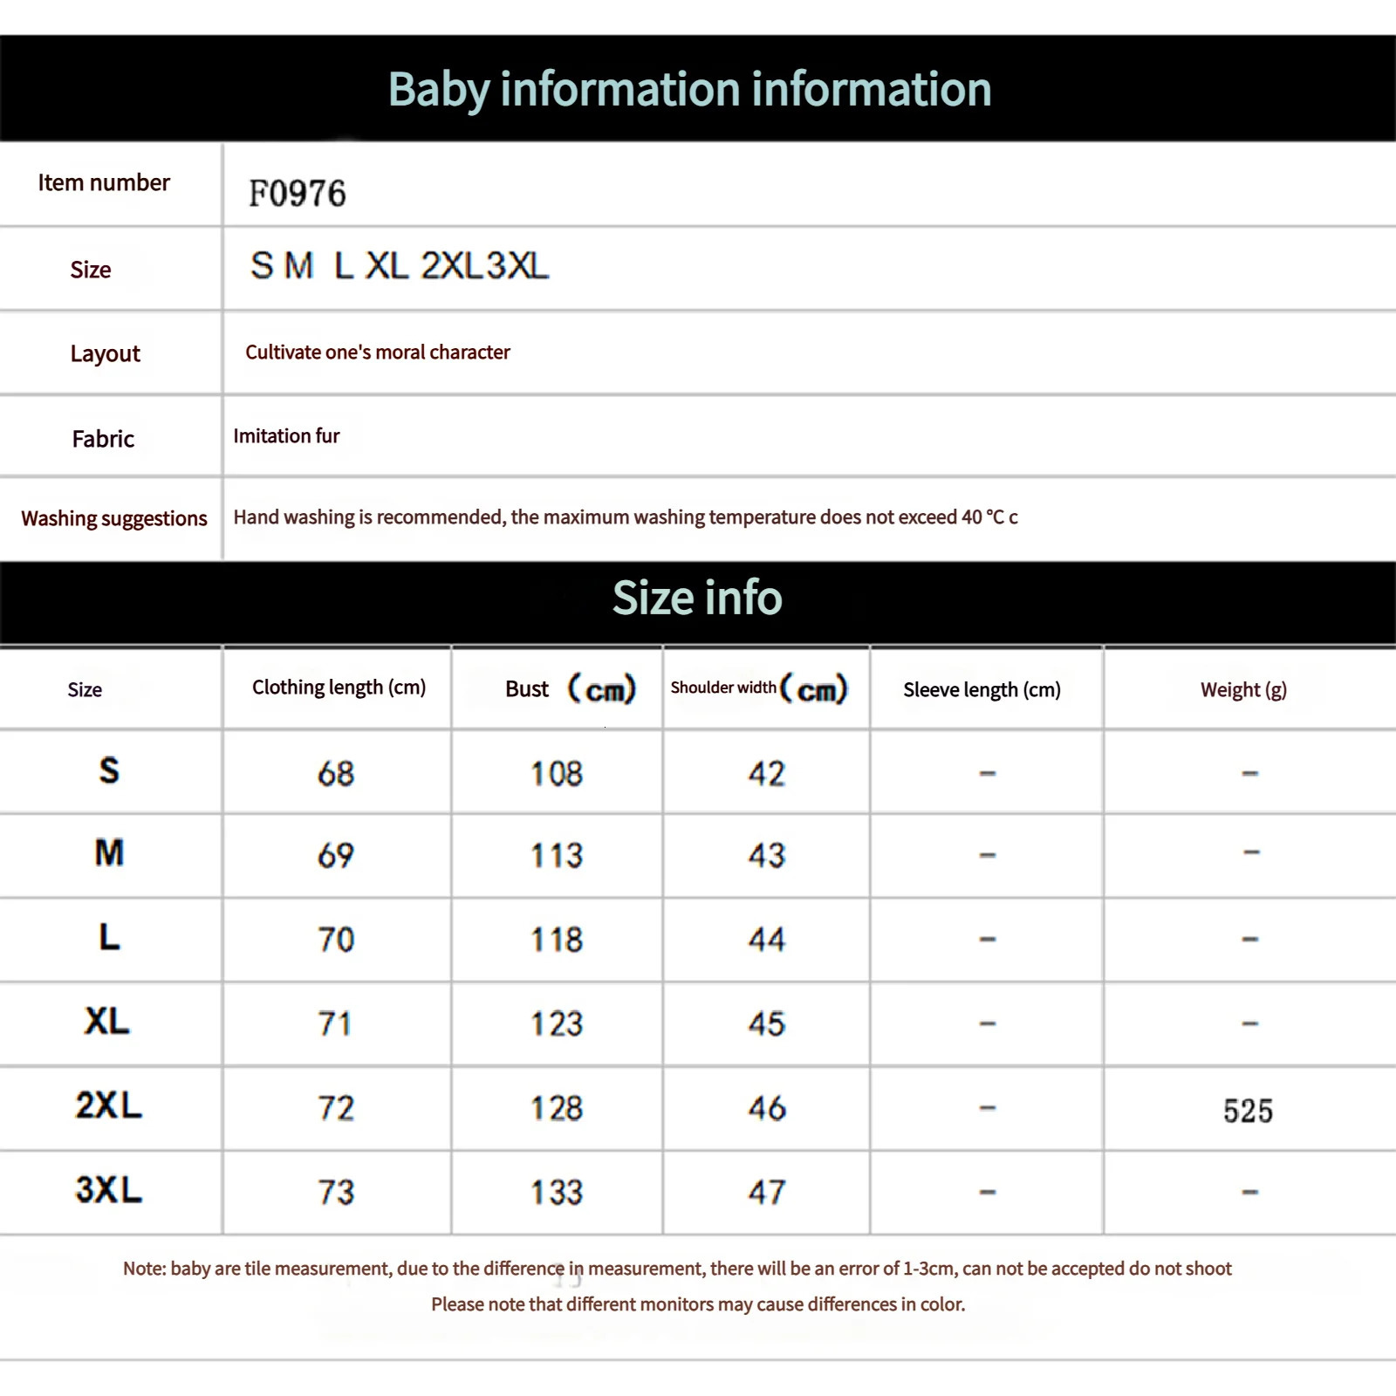
Task: Click the 525 weight value
Action: (1248, 1111)
